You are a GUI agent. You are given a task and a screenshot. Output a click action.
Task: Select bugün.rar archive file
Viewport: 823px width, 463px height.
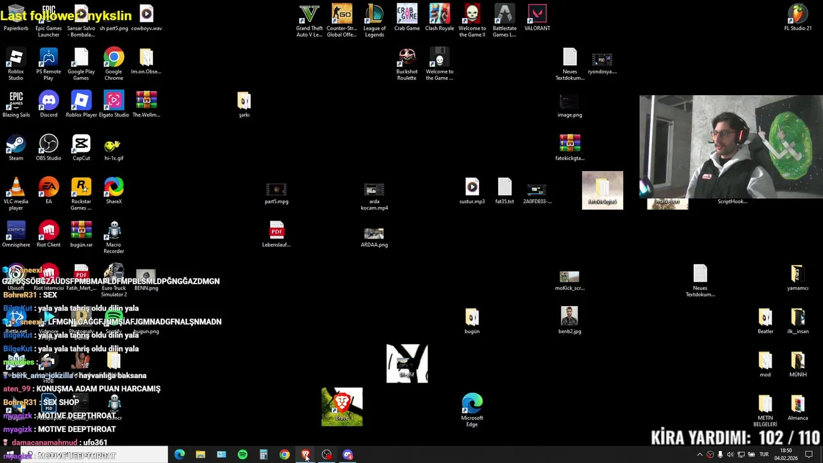pyautogui.click(x=81, y=234)
